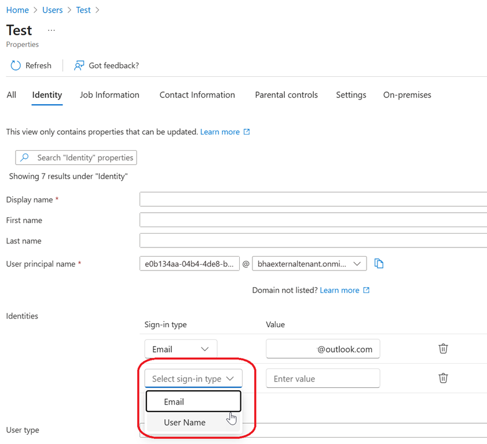Go to the On-premises tab
This screenshot has width=487, height=444.
[407, 95]
